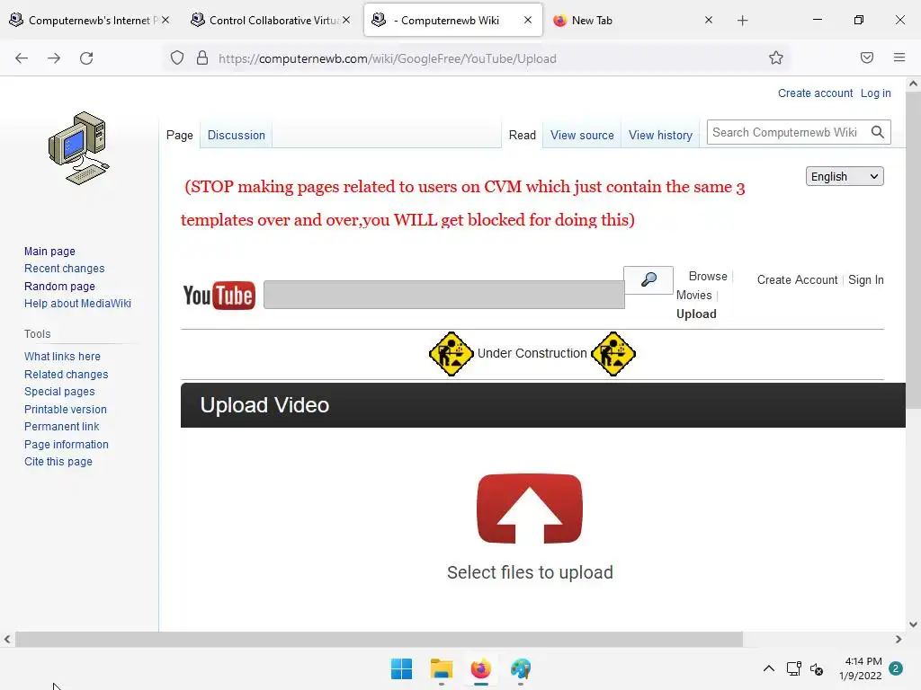Open Cite this page
Image resolution: width=921 pixels, height=690 pixels.
[x=58, y=462]
